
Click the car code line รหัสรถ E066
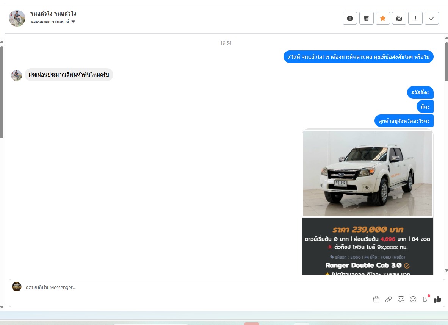pos(367,257)
